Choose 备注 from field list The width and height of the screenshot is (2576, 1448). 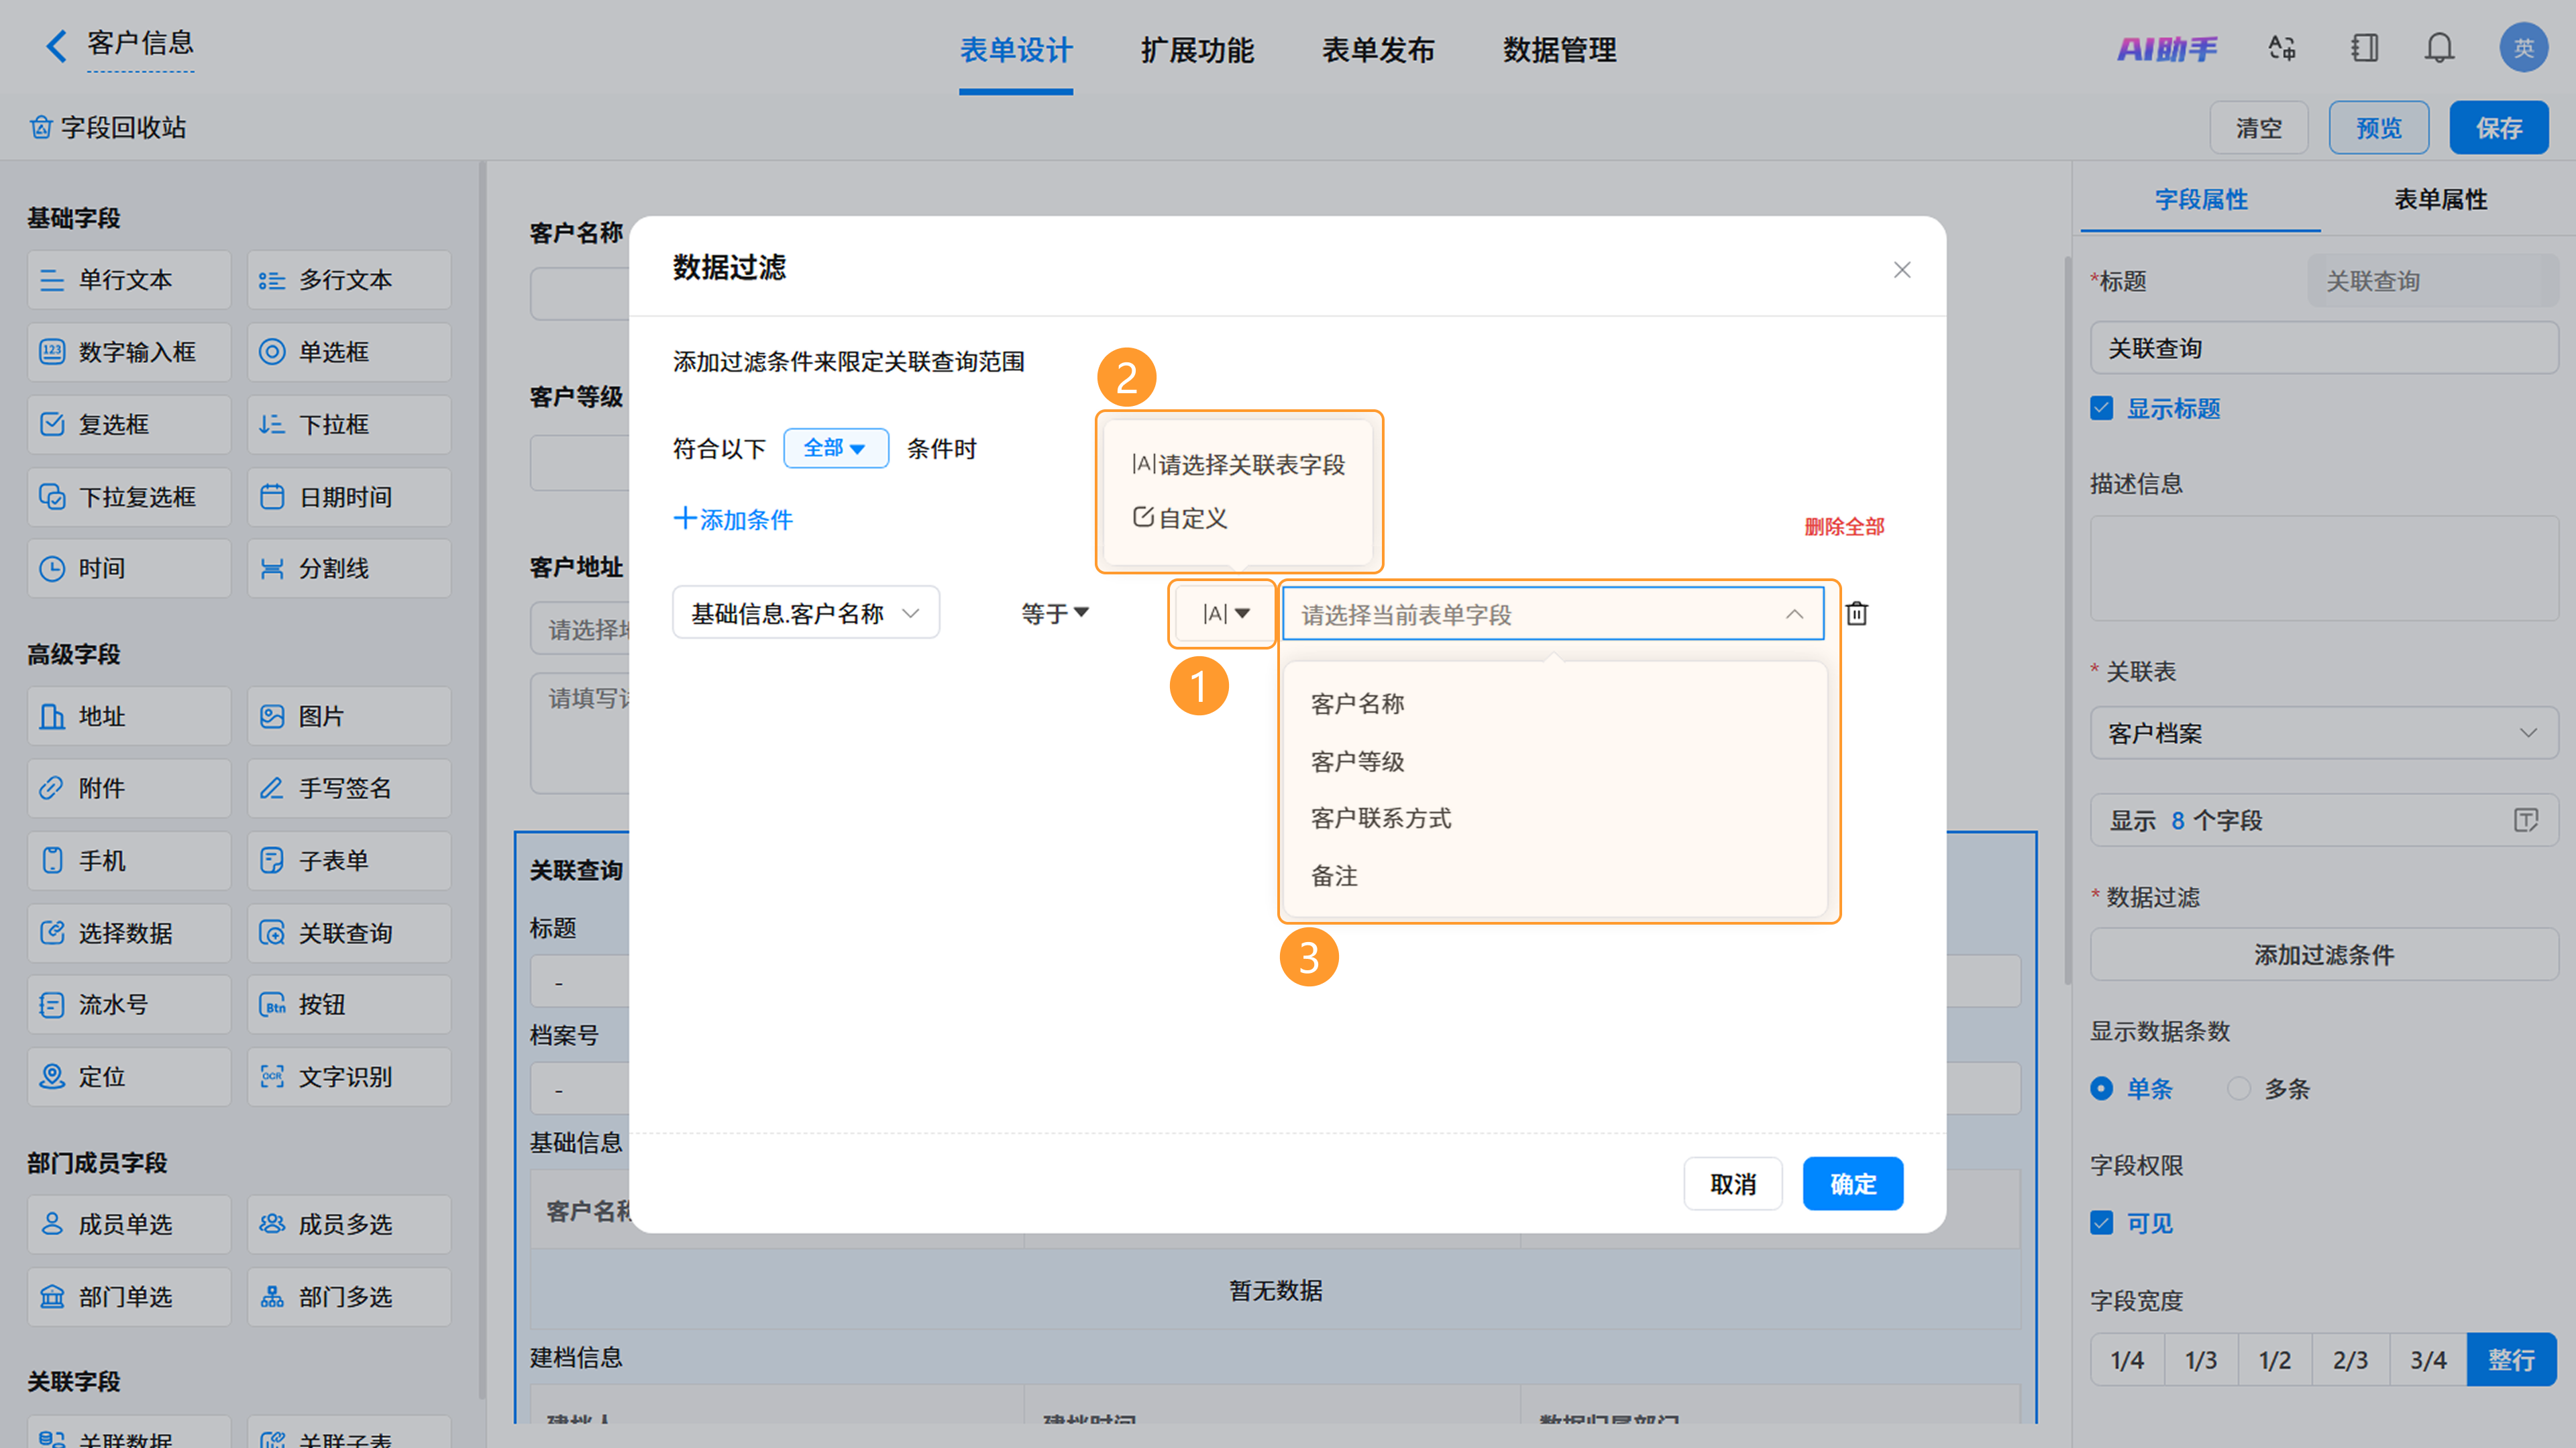pos(1334,876)
